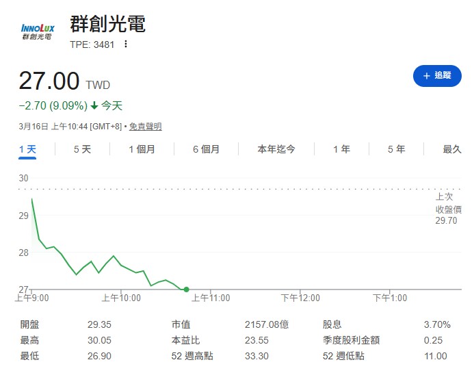Open the three-dot options menu beside TPE: 3481
The width and height of the screenshot is (474, 373).
pos(126,44)
